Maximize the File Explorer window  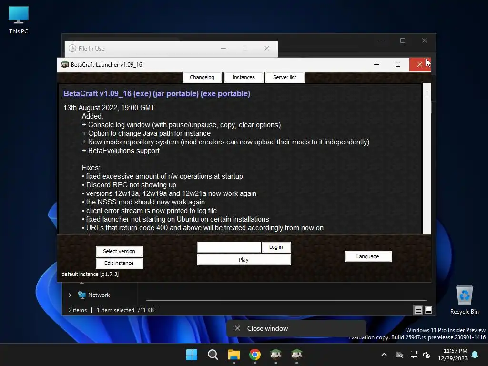coord(403,41)
